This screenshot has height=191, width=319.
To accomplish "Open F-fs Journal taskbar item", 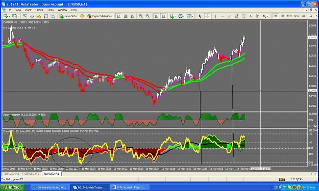I will point(130,187).
